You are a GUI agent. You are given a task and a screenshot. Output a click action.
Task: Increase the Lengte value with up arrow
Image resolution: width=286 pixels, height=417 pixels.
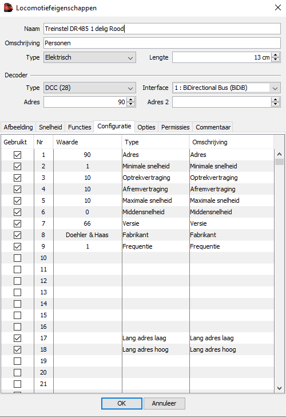276,55
